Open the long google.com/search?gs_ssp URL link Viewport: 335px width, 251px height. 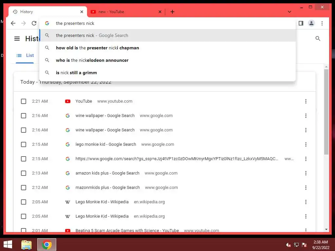pos(177,159)
